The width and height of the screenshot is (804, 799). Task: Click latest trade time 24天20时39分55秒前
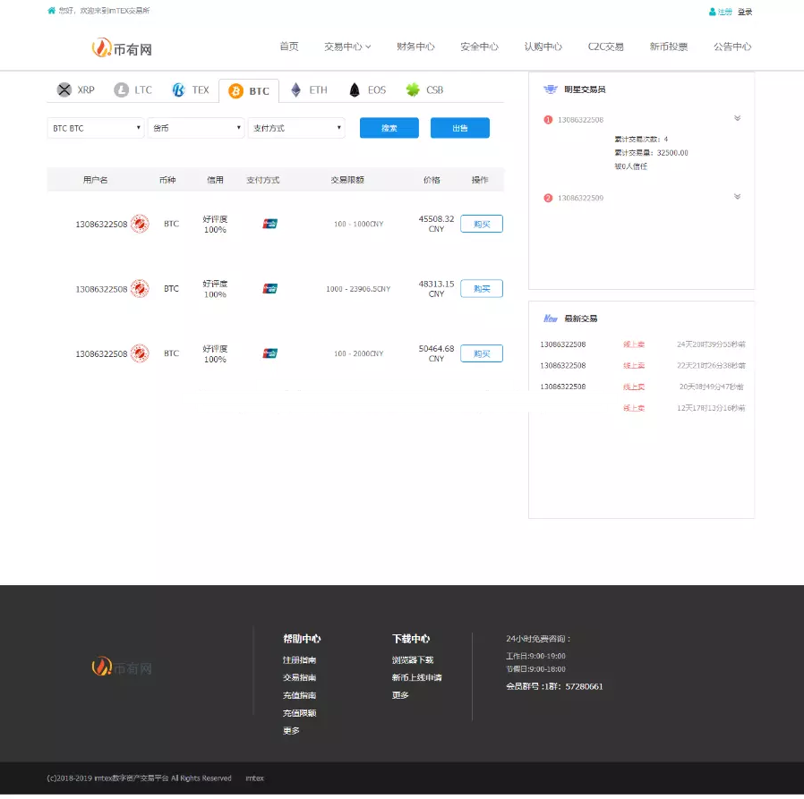coord(711,344)
